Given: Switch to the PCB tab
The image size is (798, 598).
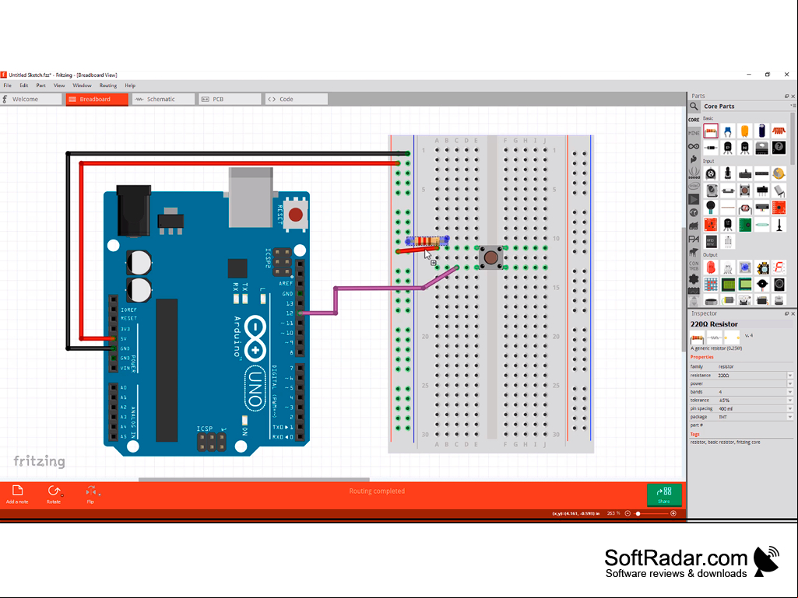Looking at the screenshot, I should [230, 100].
